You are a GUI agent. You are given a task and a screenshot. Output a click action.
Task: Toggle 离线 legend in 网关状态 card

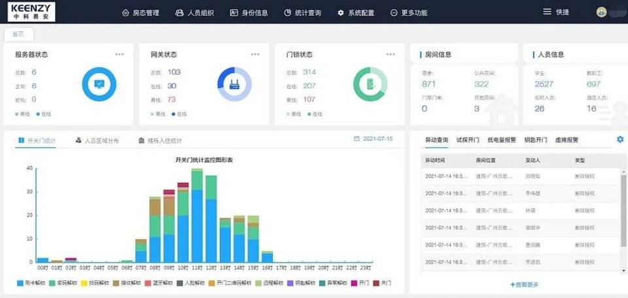[x=153, y=114]
